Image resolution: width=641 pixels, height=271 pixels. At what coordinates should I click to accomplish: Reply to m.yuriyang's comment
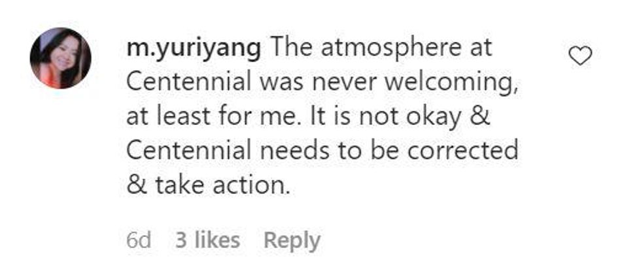point(292,240)
